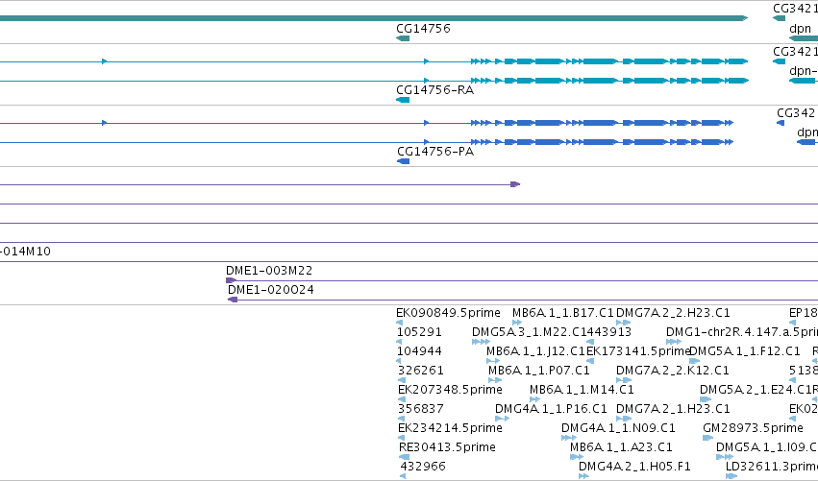The width and height of the screenshot is (818, 481).
Task: Select the DMG4A.1_1.N09.C1 label
Action: (x=618, y=428)
